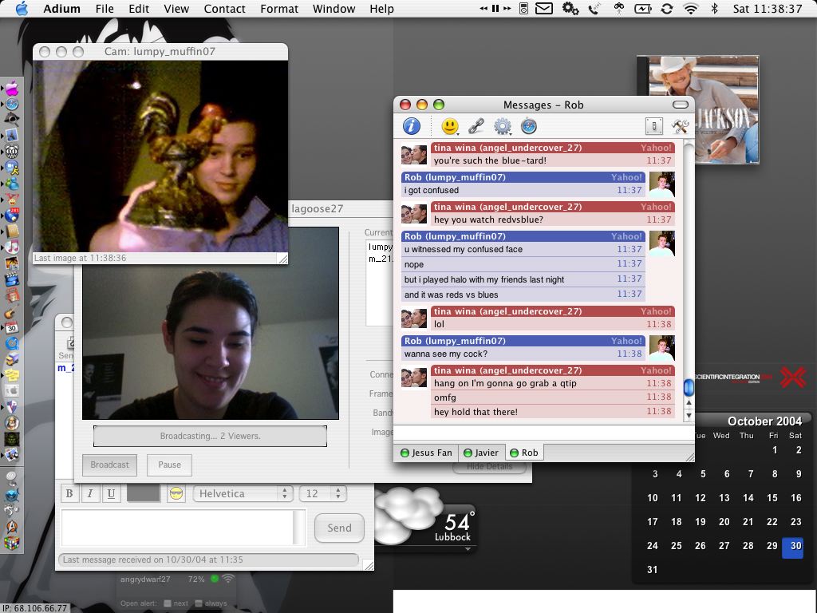
Task: Click the chain link icon in Messages toolbar
Action: 476,126
